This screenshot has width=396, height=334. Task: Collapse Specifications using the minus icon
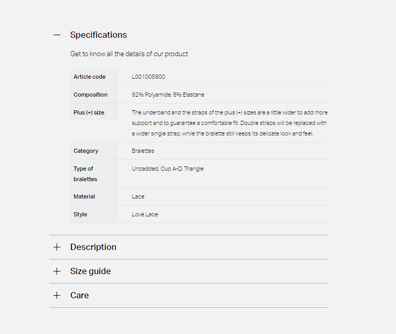tap(57, 35)
